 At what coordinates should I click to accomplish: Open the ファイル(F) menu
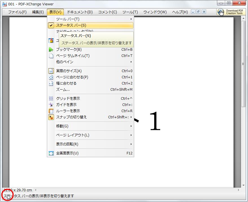point(17,12)
